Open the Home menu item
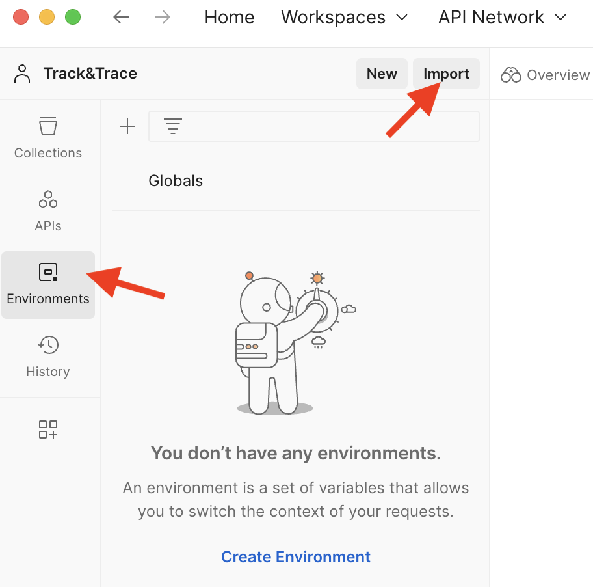Viewport: 593px width, 587px height. [228, 17]
